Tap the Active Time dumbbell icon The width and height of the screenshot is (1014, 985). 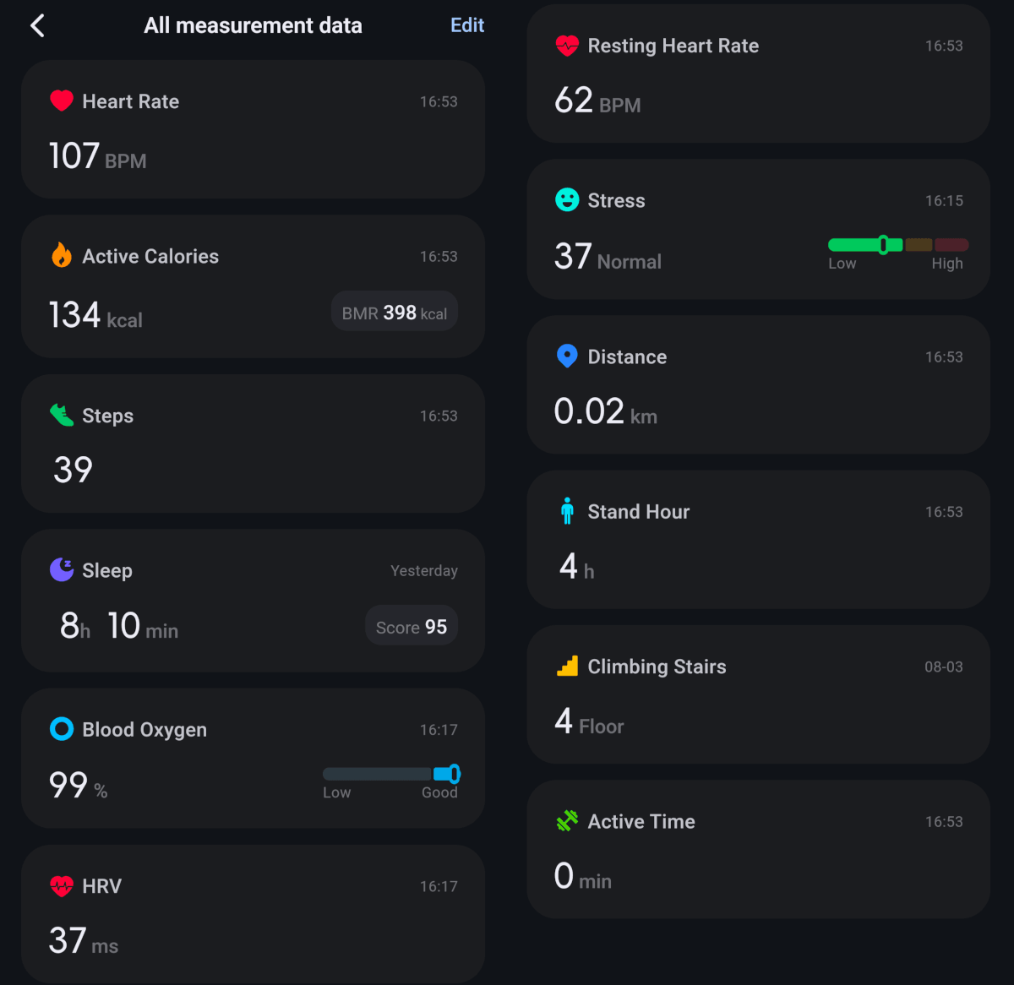[x=567, y=821]
